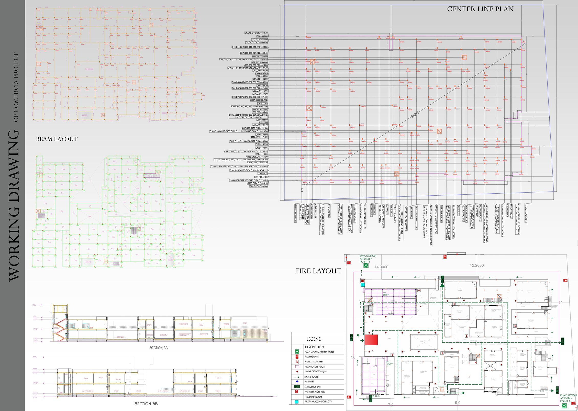Click the FIRE LAYOUT heading
Screen dimensions: 578x411
point(318,271)
